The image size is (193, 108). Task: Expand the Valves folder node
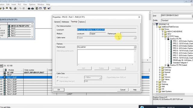coord(160,79)
